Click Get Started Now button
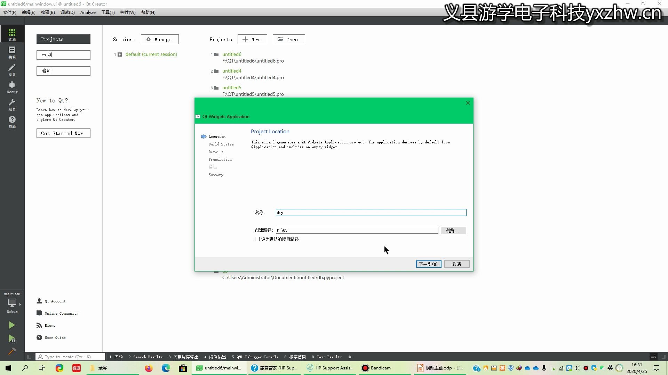This screenshot has width=668, height=375. click(63, 133)
